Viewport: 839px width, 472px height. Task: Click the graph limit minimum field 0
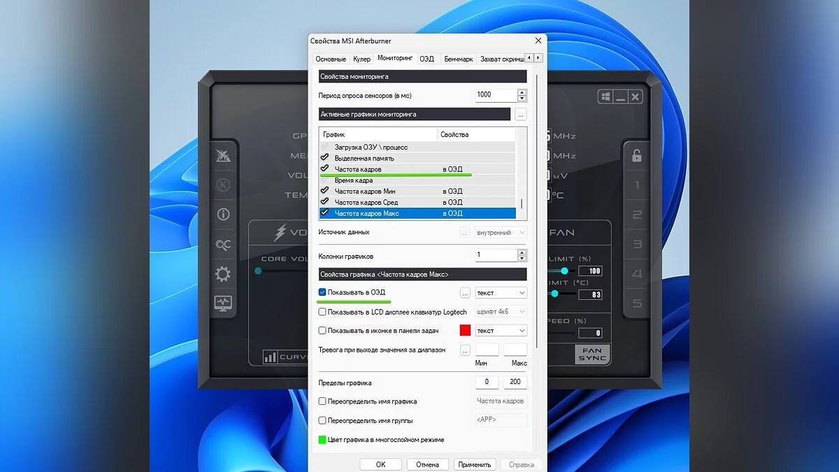point(487,382)
